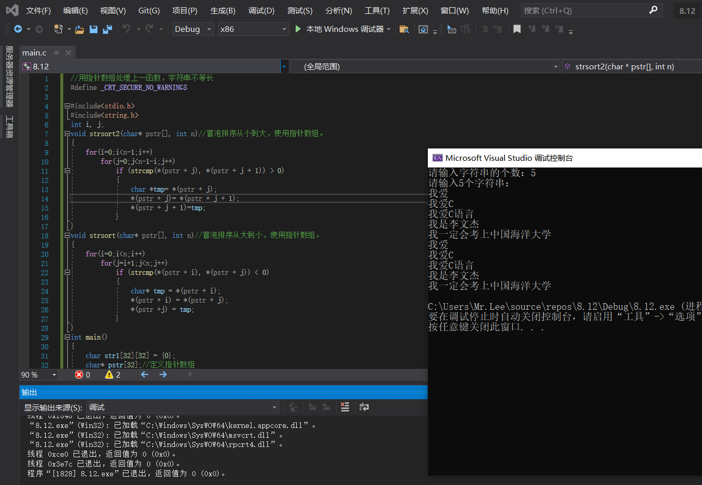Collapse the main function at line 29
Screen dimensions: 702x485
67,337
